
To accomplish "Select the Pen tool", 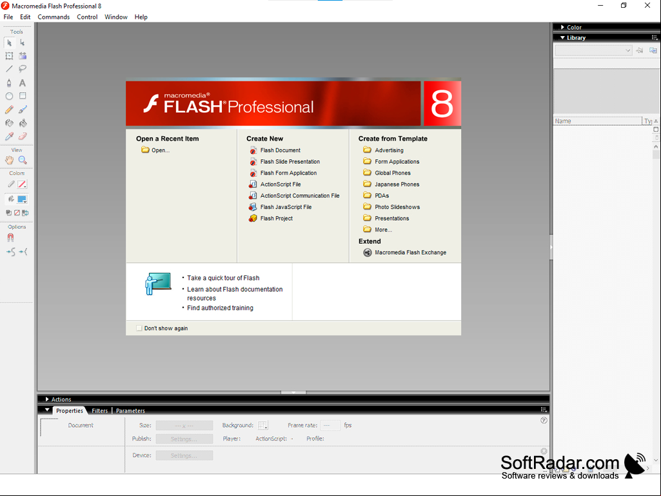I will coord(9,83).
